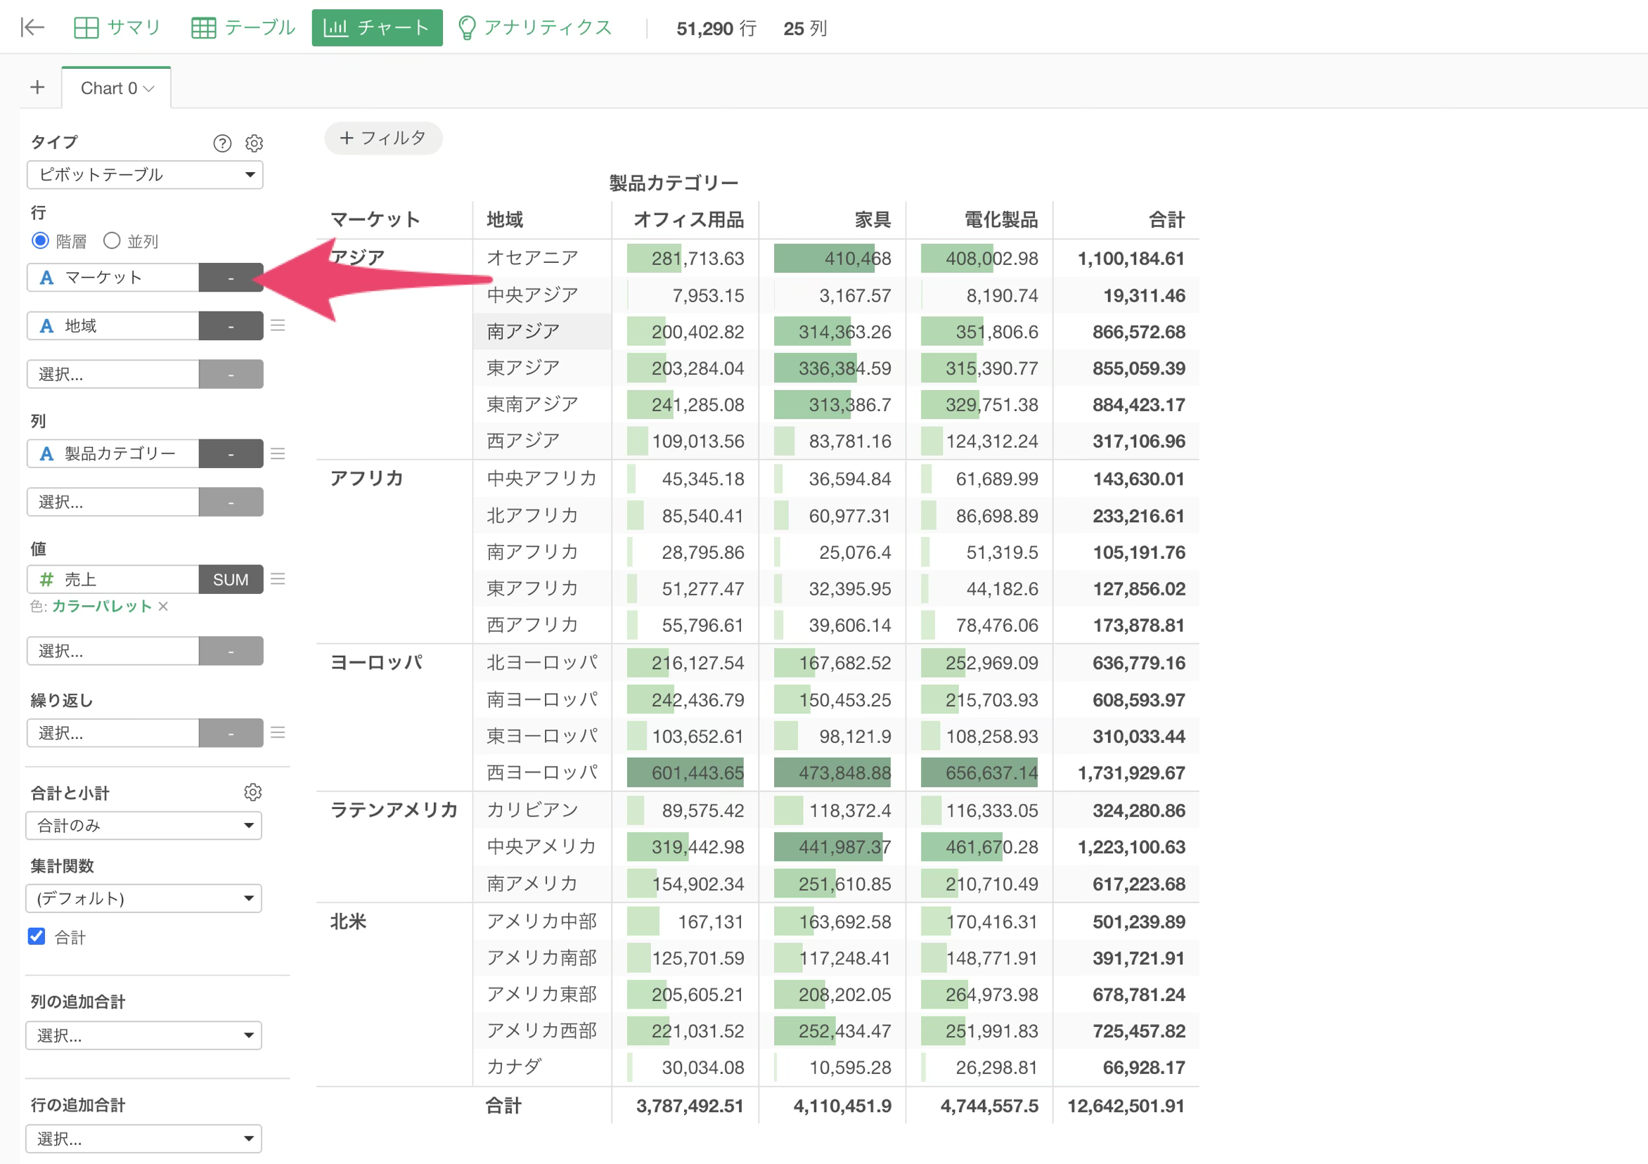Click the function button beside マーケット
This screenshot has width=1648, height=1164.
(231, 278)
